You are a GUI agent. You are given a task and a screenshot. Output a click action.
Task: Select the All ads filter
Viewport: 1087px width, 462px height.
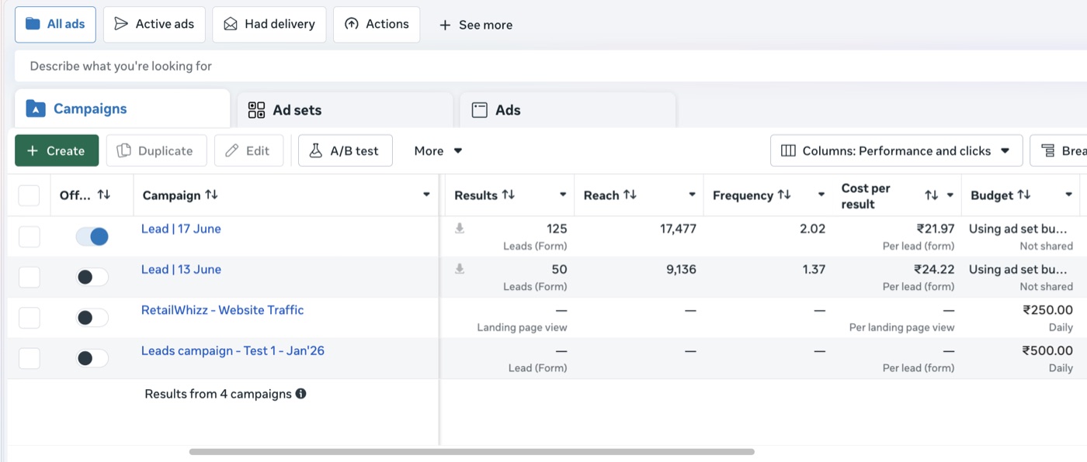(x=55, y=24)
